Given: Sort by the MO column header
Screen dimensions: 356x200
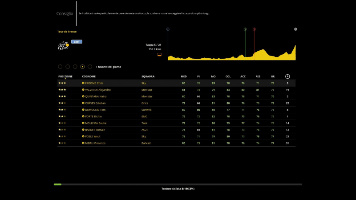Looking at the screenshot, I should (x=213, y=76).
